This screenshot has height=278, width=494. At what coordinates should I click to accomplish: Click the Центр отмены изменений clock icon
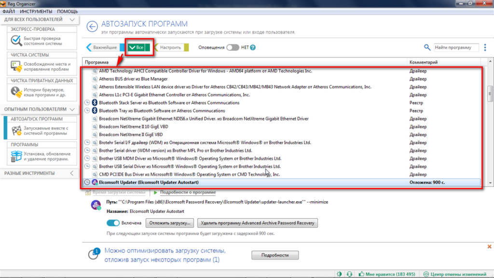pos(426,274)
